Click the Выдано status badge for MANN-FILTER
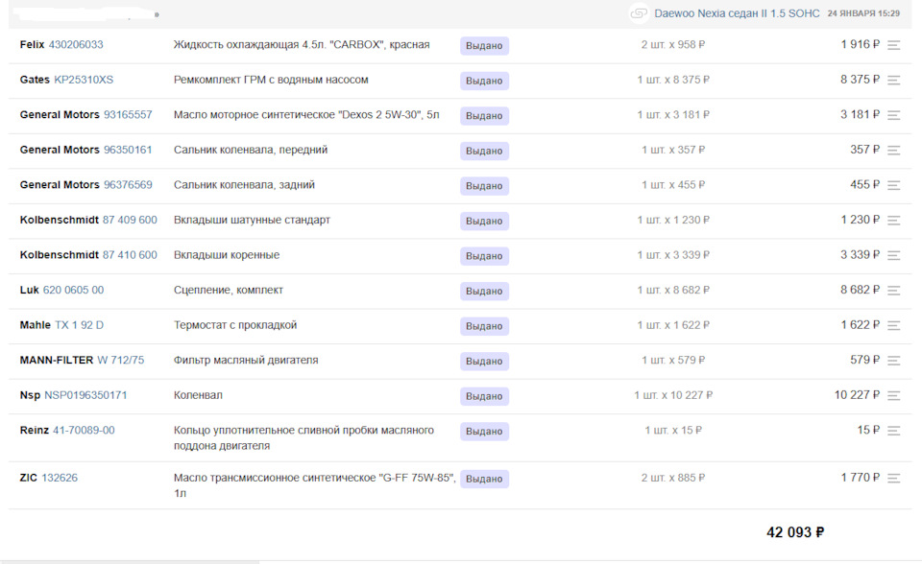 (484, 362)
